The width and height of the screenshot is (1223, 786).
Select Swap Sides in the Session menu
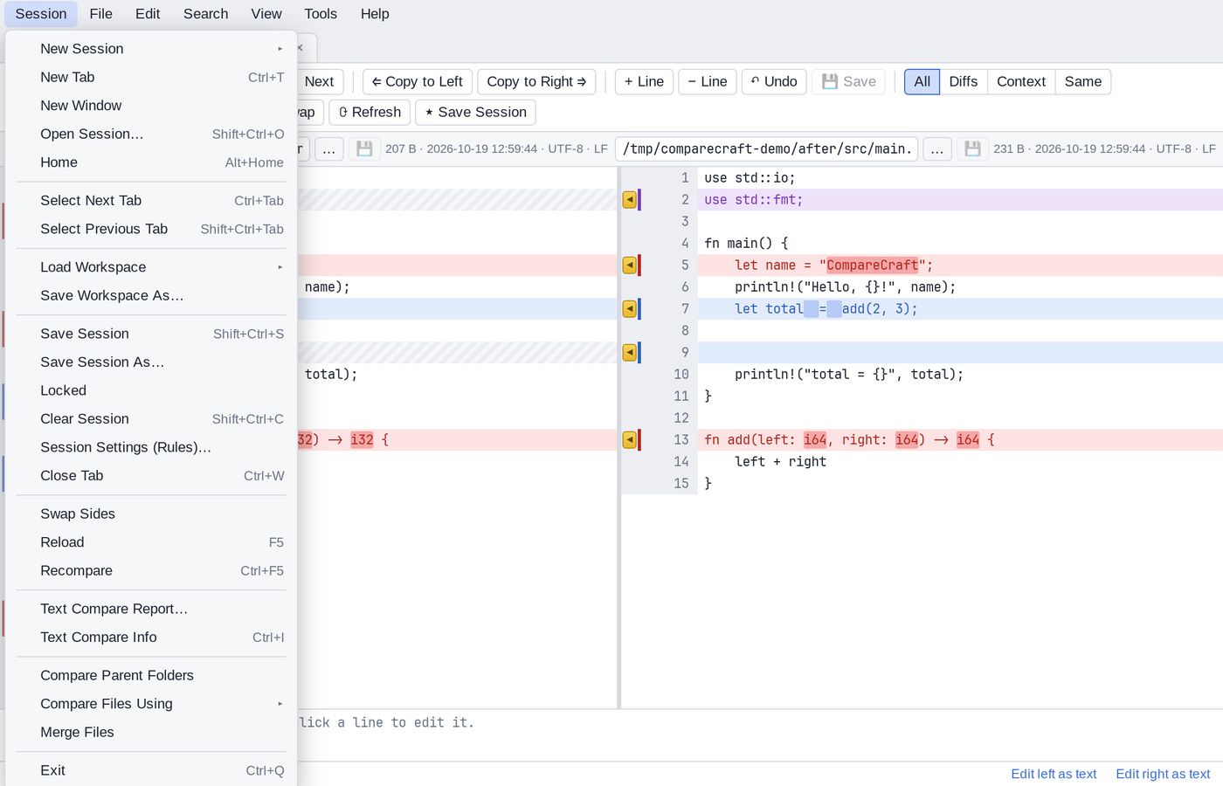[151, 514]
